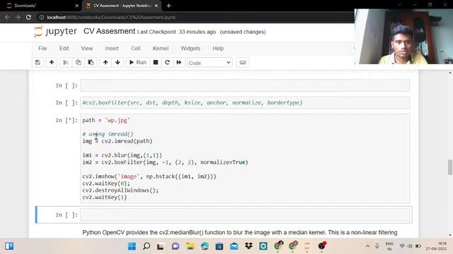Close the Downloads/ browser tab
This screenshot has width=453, height=254.
[x=77, y=6]
